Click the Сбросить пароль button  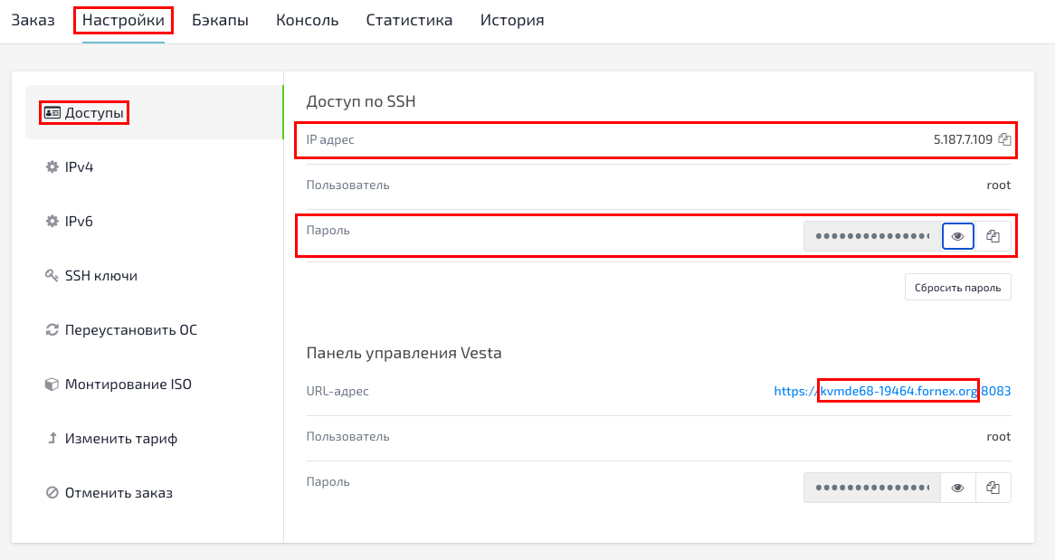(x=958, y=288)
